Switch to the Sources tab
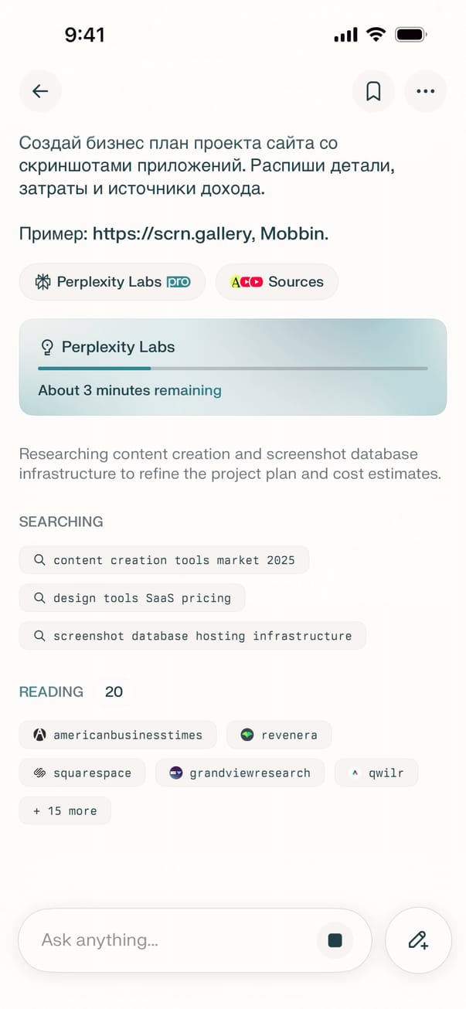466x1009 pixels. [277, 282]
